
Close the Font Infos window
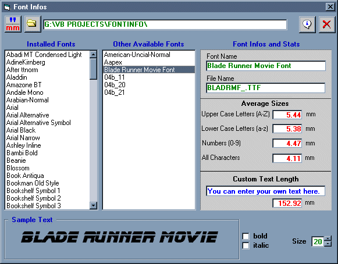330,7
